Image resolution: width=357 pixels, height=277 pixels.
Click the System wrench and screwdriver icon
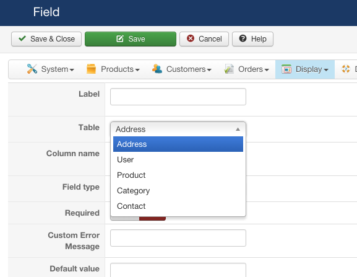(x=32, y=69)
